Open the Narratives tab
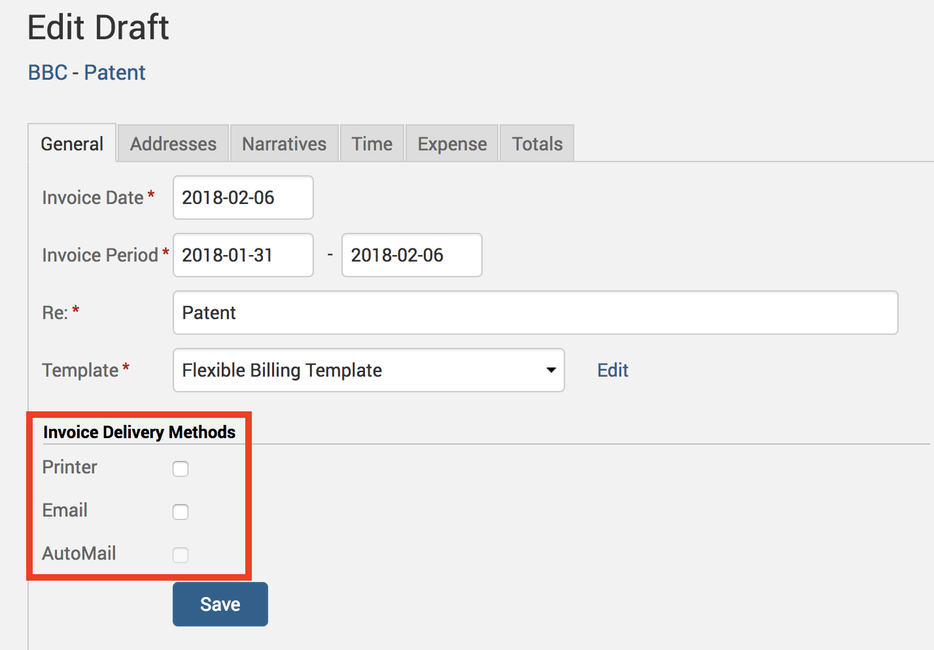Screen dimensions: 934x650 click(284, 143)
